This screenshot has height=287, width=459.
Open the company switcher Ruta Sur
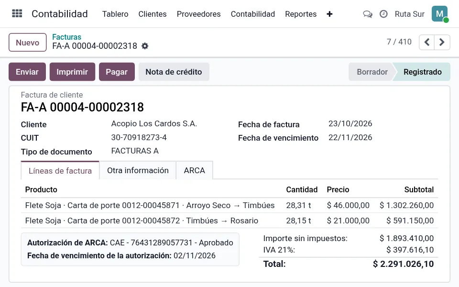[410, 14]
